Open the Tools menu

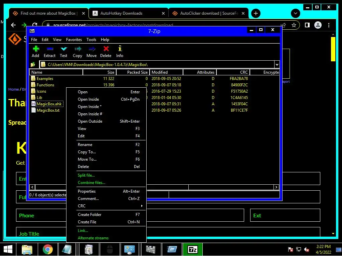point(91,40)
